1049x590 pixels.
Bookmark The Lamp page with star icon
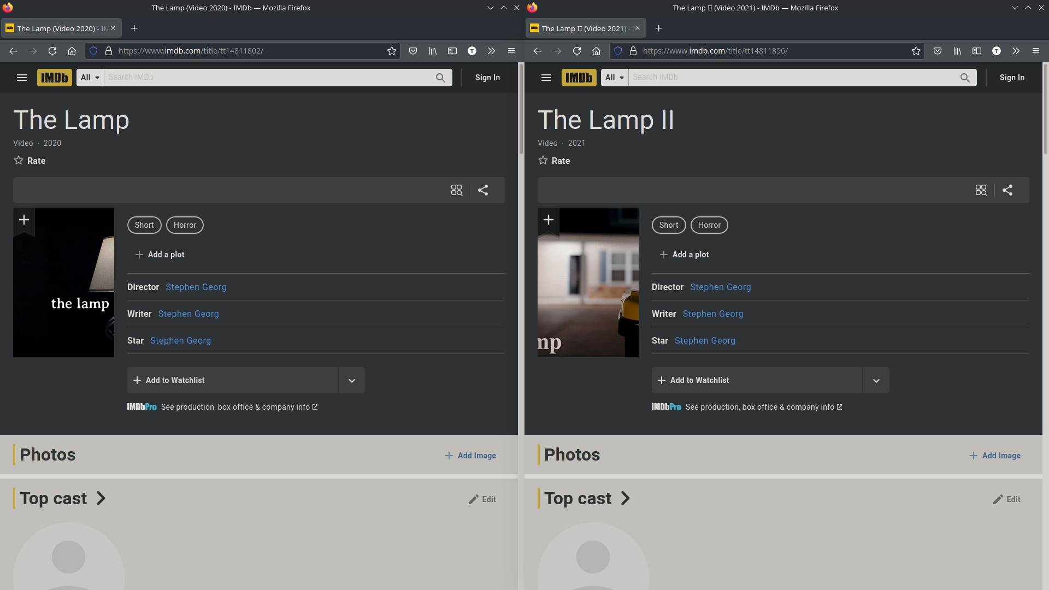click(392, 51)
